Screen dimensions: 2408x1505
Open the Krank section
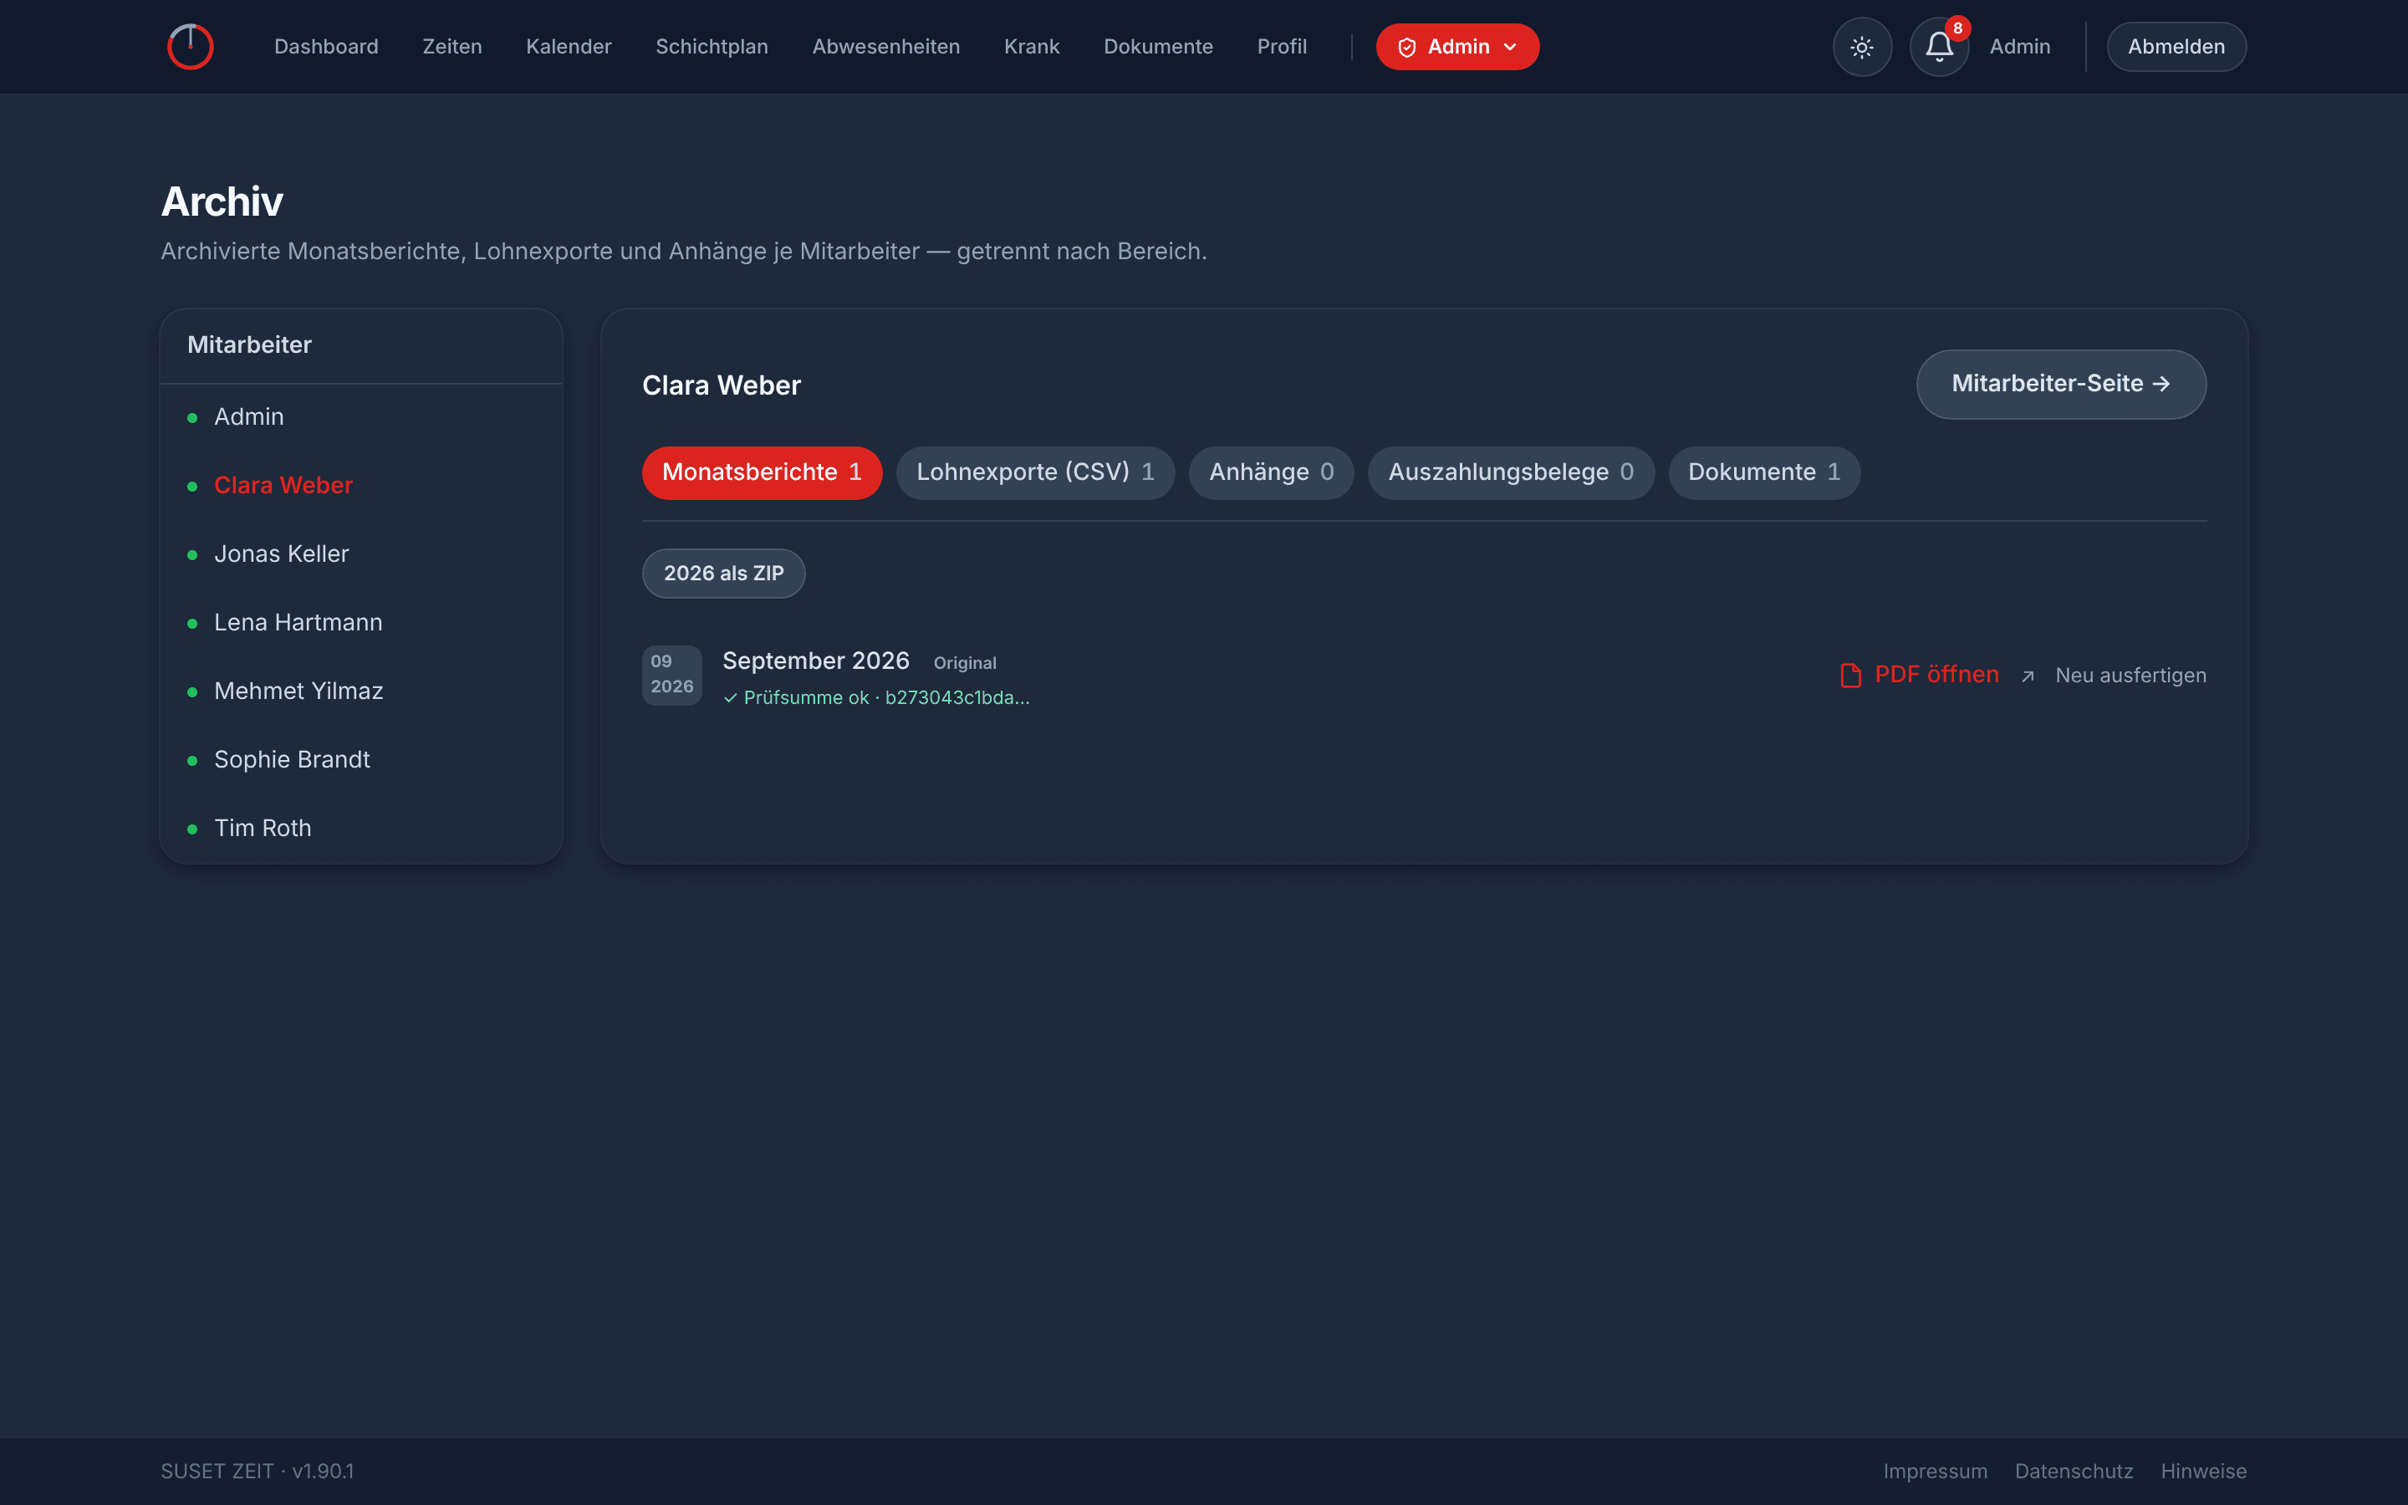click(1032, 47)
